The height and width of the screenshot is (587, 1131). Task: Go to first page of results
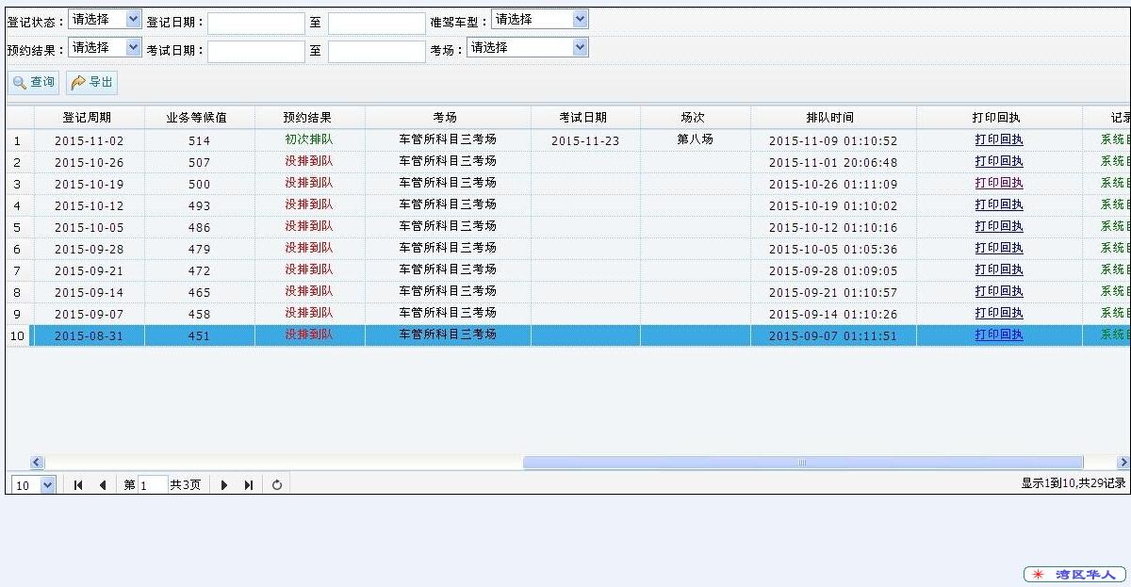(78, 485)
